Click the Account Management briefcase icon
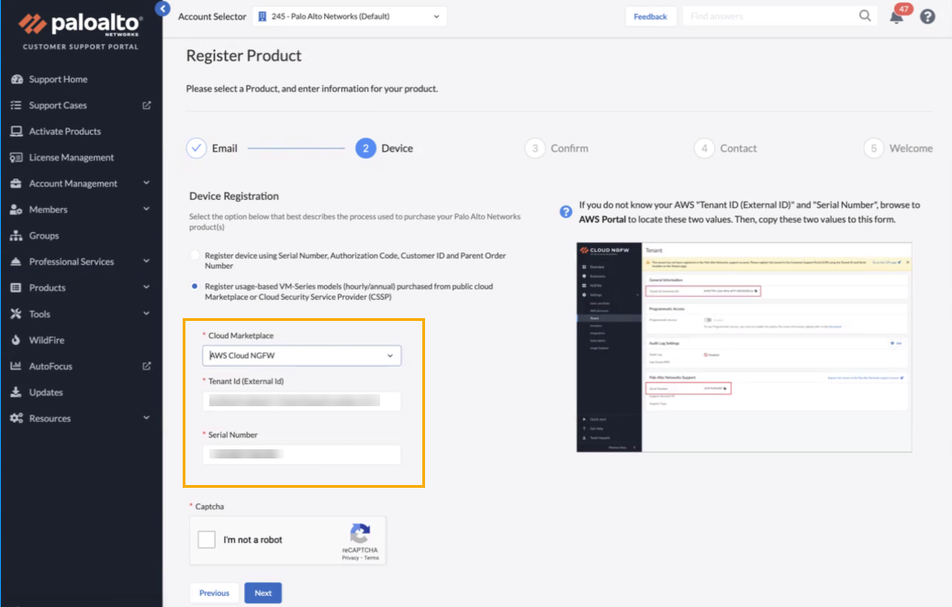Screen dimensions: 952x607 pyautogui.click(x=17, y=183)
